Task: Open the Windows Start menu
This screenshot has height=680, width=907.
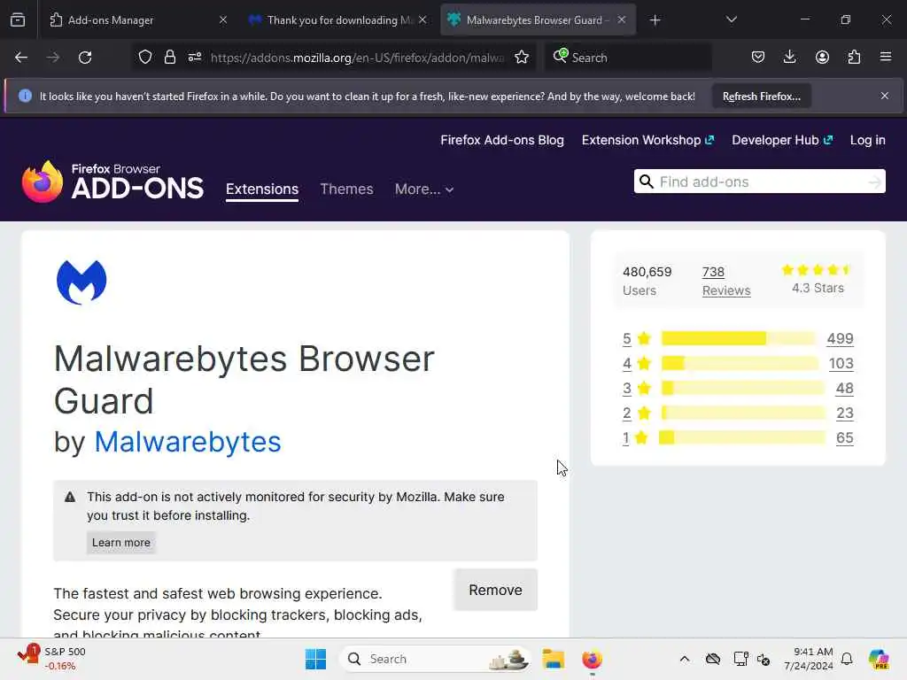Action: coord(316,659)
